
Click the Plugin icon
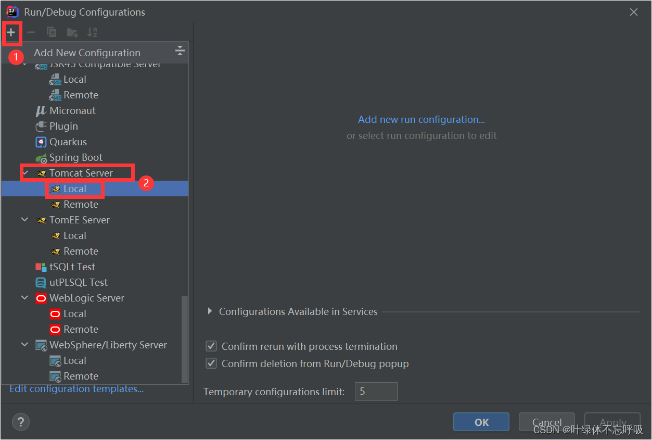click(x=41, y=126)
